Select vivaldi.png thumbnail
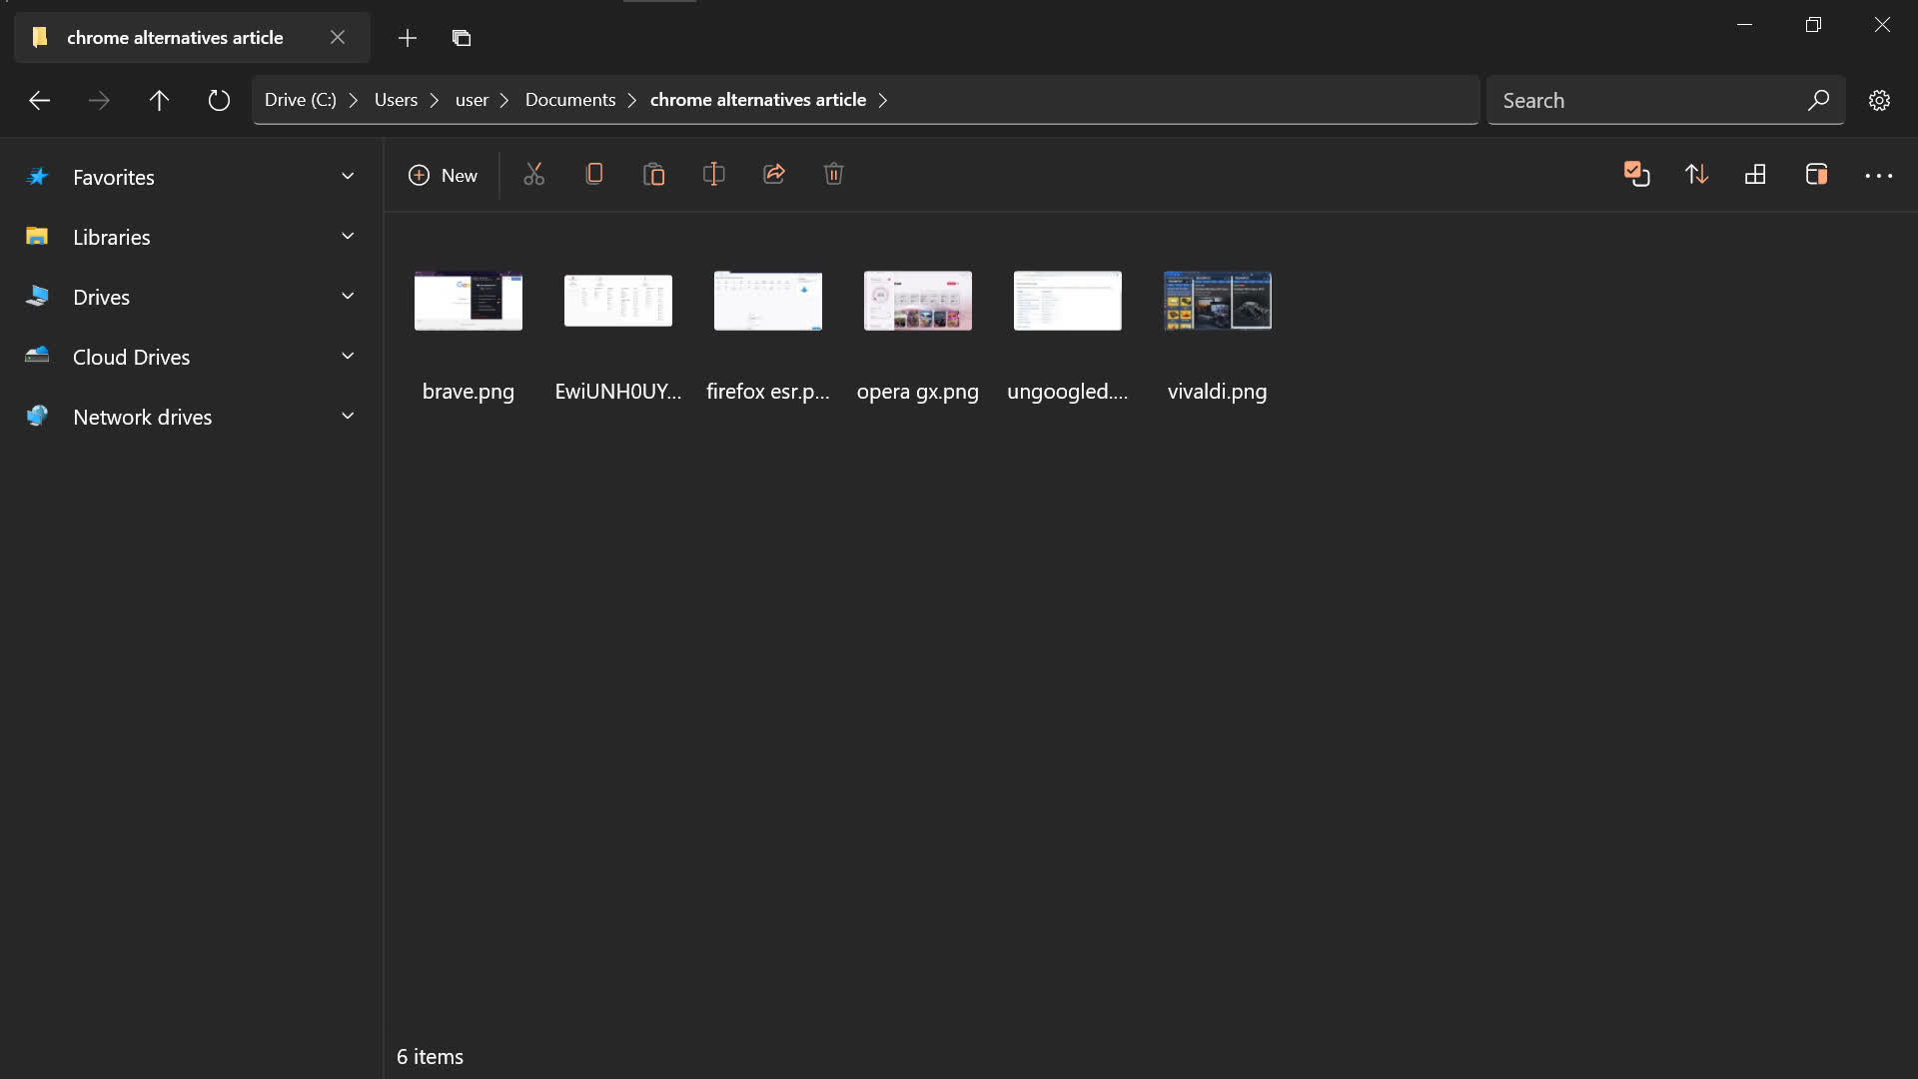This screenshot has width=1918, height=1079. (x=1218, y=301)
